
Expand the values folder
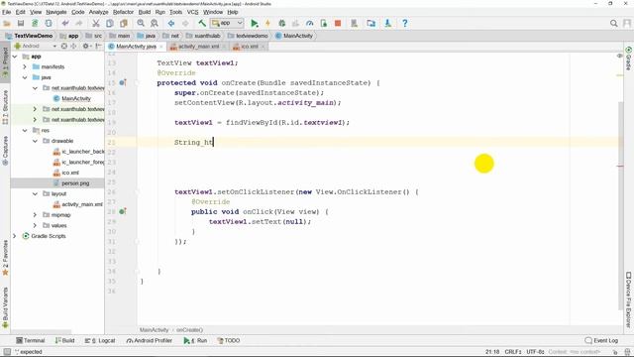36,225
